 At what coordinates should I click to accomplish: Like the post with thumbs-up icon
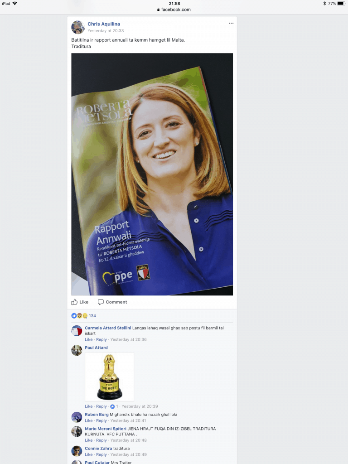point(74,302)
